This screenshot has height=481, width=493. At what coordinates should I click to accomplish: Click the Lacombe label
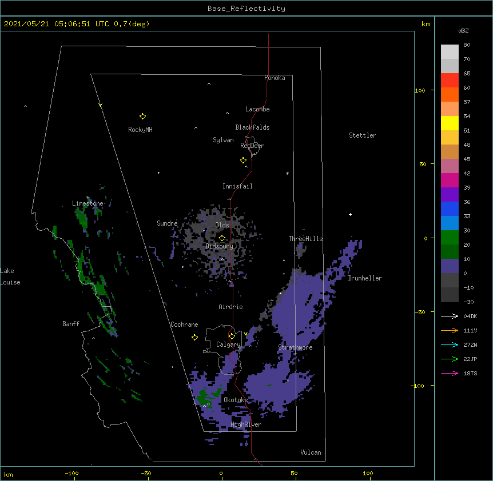pyautogui.click(x=257, y=109)
